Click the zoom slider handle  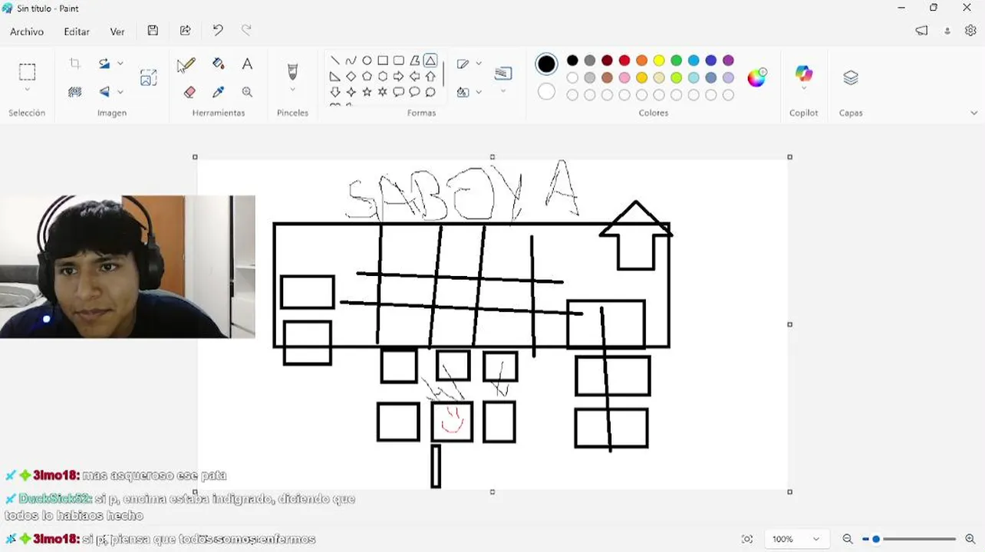876,539
